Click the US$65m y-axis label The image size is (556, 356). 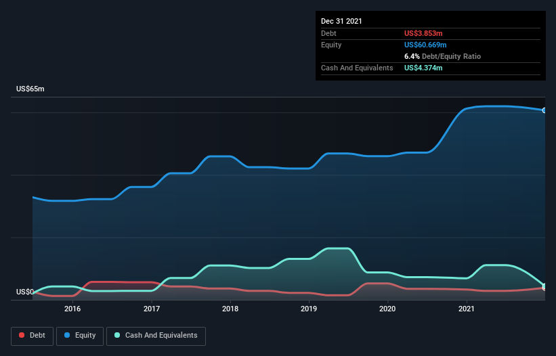[30, 89]
